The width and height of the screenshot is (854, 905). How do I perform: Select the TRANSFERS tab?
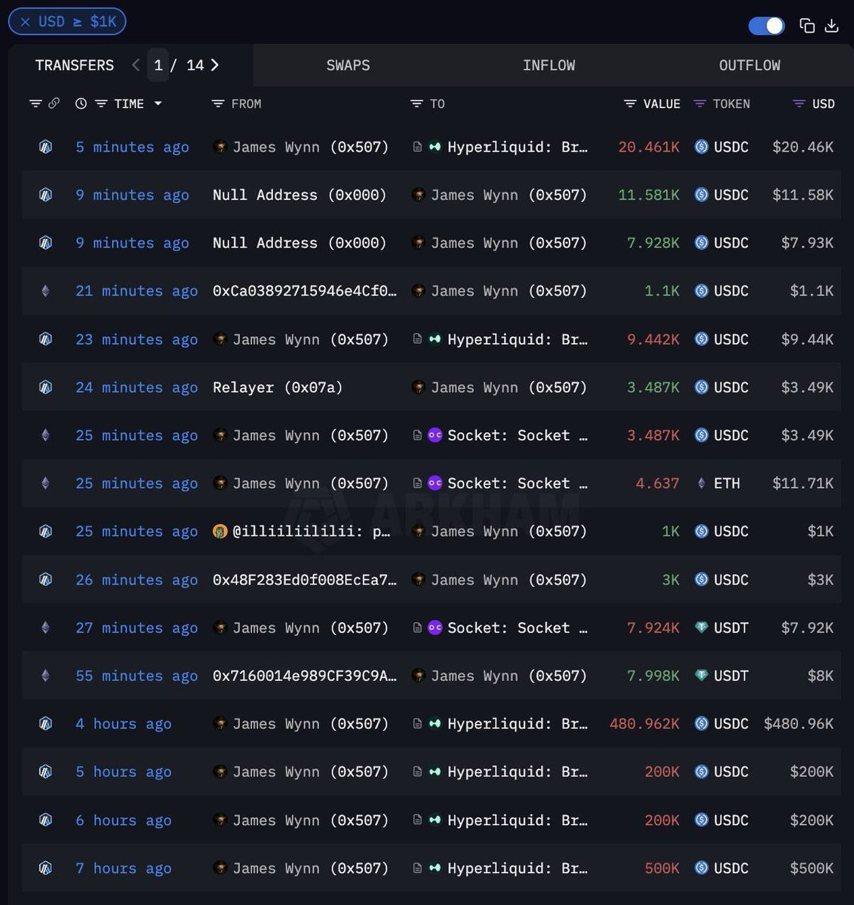(x=75, y=66)
